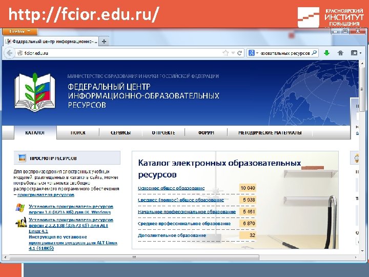Go to Firefox Home icon

click(340, 53)
